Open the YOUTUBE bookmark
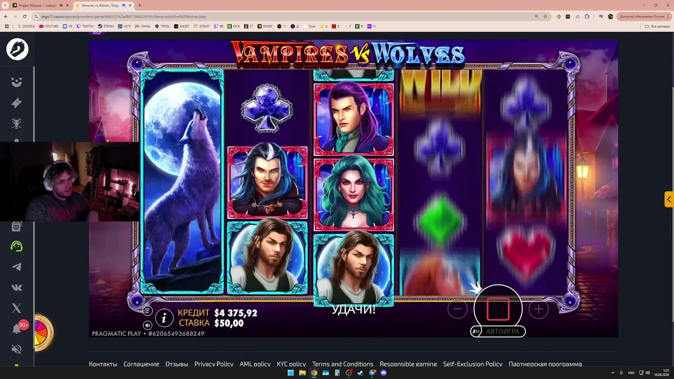Viewport: 674px width, 379px height. coord(49,26)
